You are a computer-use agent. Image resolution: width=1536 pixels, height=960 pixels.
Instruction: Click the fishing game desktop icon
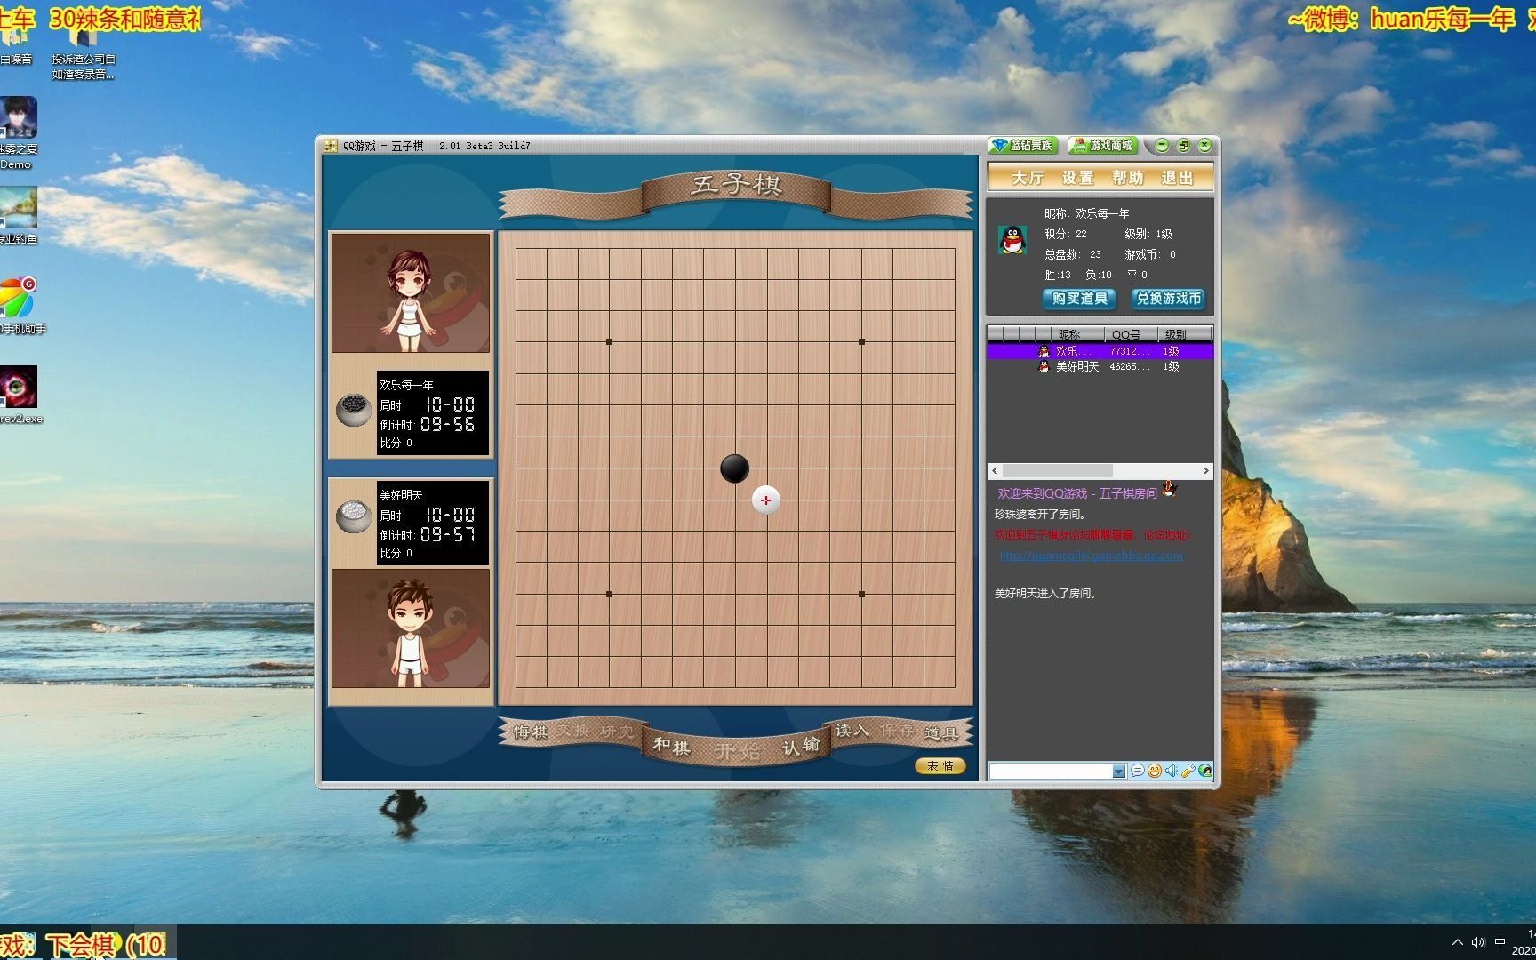[x=18, y=215]
